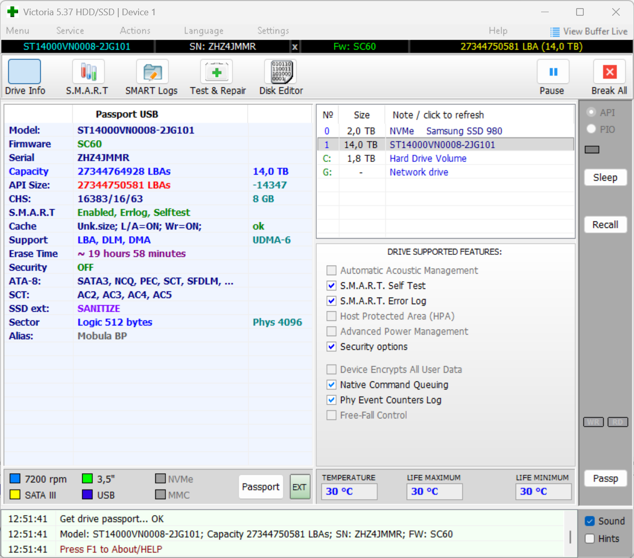Toggle Phy Event Counters Log checkbox

click(331, 400)
